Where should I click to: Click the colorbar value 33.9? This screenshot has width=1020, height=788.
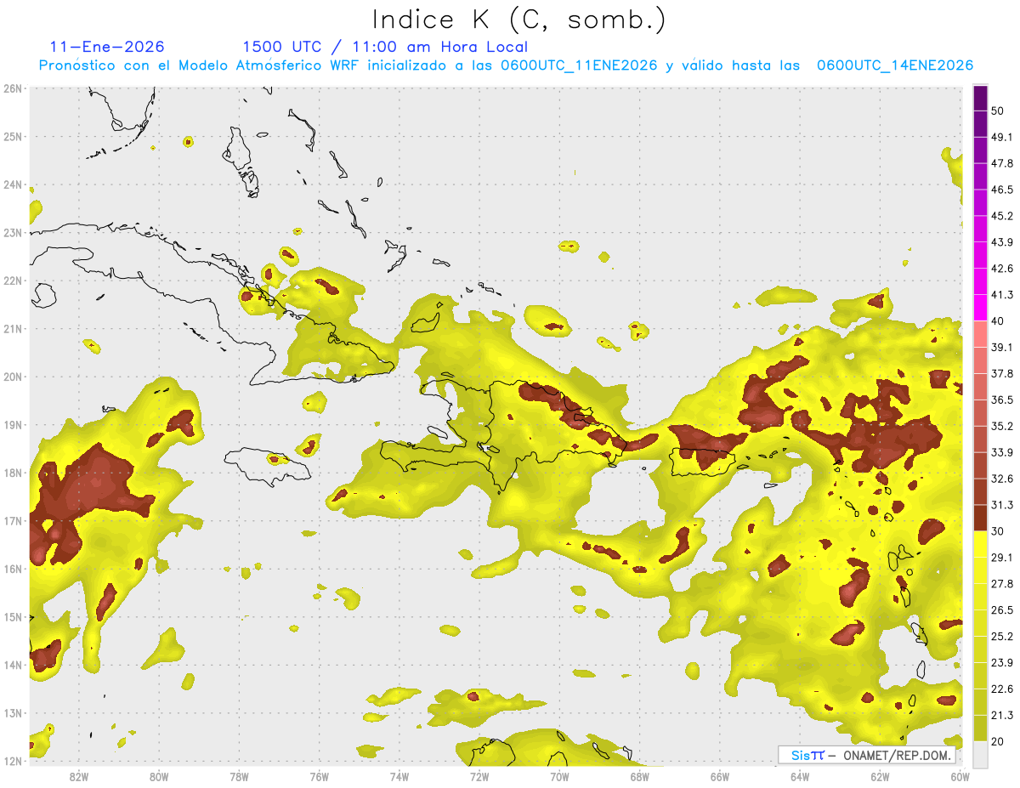pos(1001,452)
